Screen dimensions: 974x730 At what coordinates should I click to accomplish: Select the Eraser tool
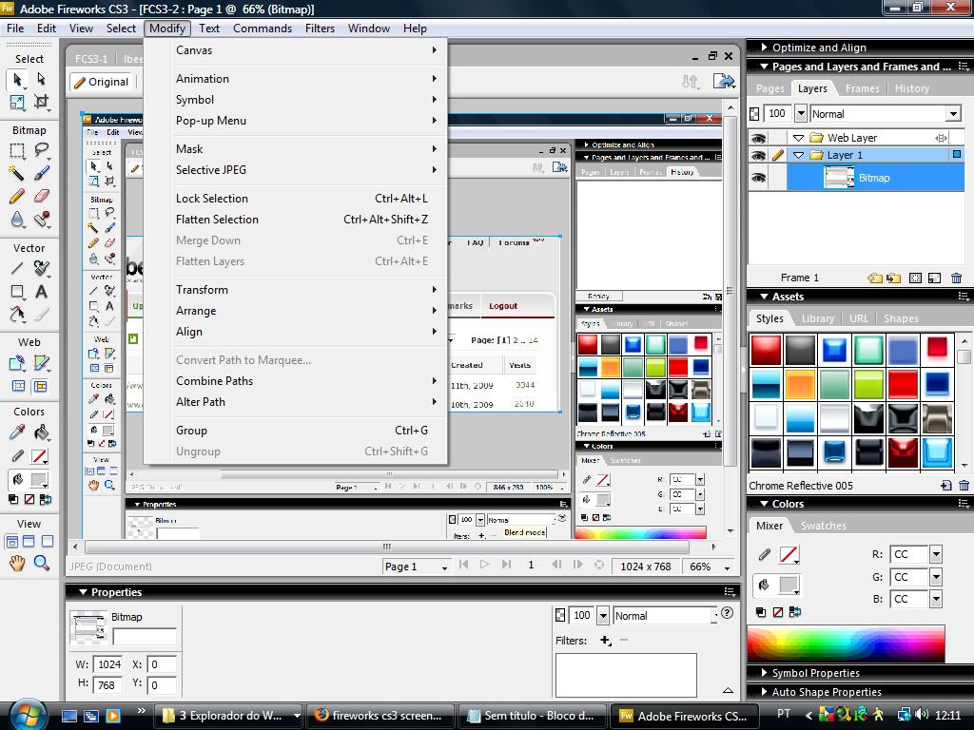41,196
